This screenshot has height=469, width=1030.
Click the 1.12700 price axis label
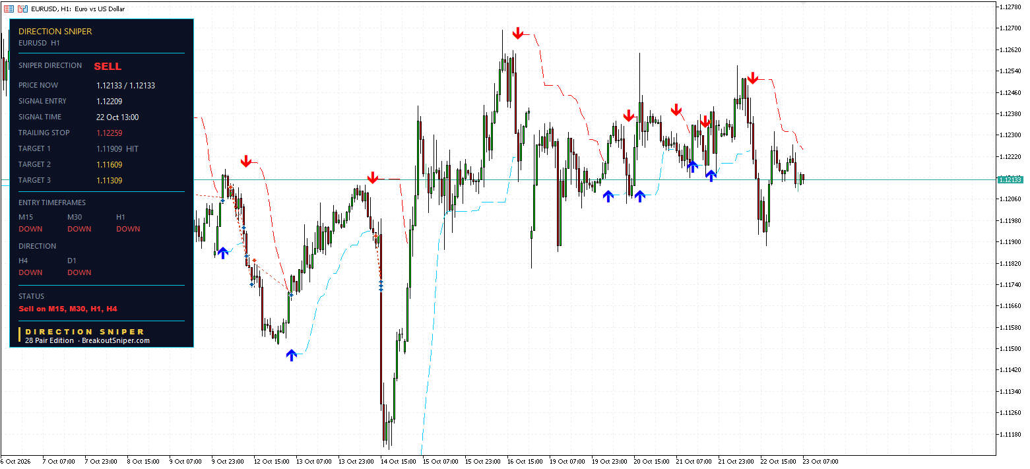coord(1011,28)
